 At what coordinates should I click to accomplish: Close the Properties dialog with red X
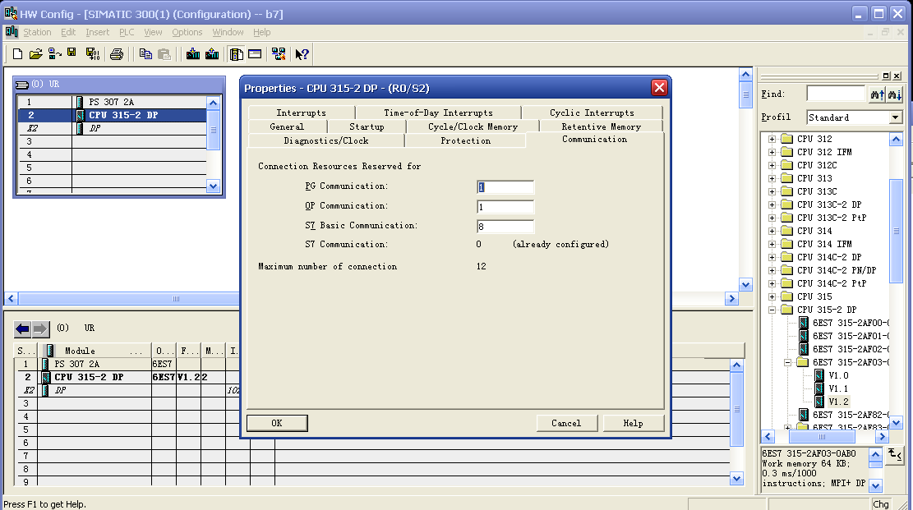click(x=659, y=88)
